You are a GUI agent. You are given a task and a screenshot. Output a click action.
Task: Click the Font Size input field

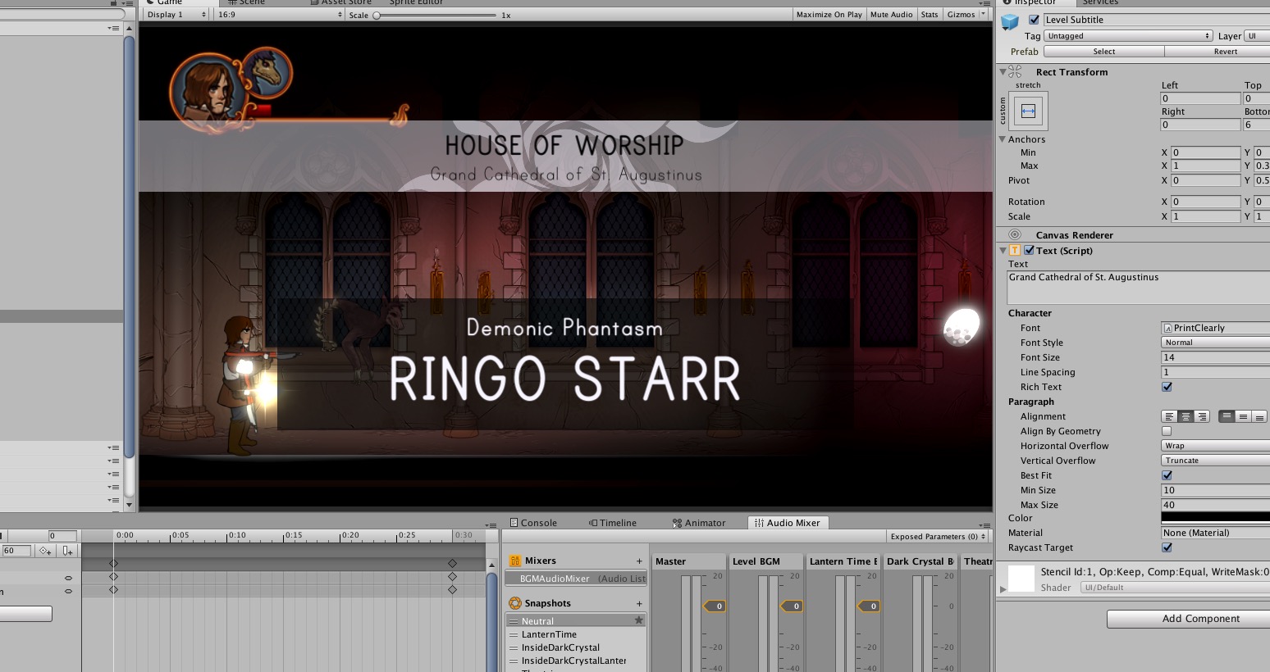click(1215, 357)
